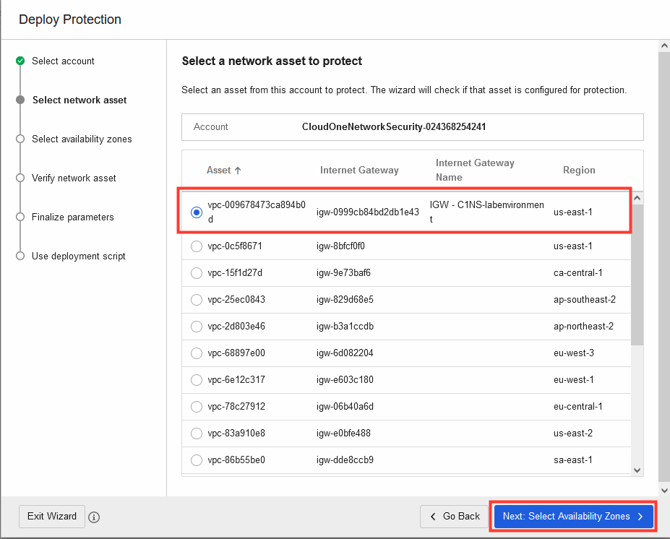
Task: Click the eu-central-1 region cell
Action: tap(577, 407)
